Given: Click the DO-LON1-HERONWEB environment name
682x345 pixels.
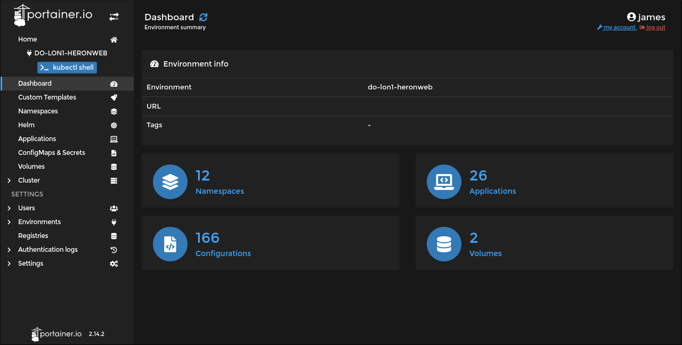Looking at the screenshot, I should click(71, 53).
